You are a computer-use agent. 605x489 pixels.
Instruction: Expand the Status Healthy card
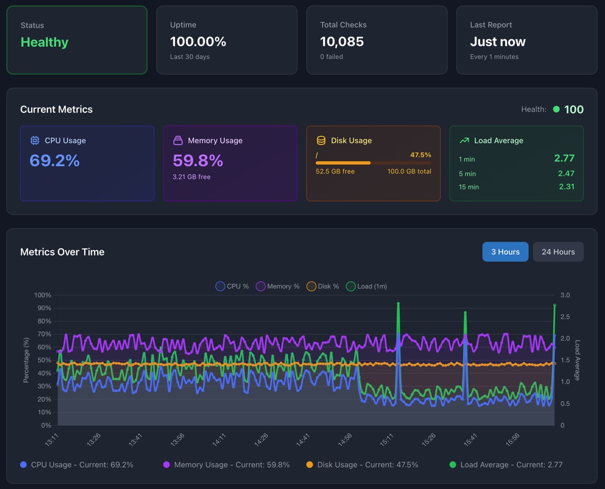[x=77, y=40]
